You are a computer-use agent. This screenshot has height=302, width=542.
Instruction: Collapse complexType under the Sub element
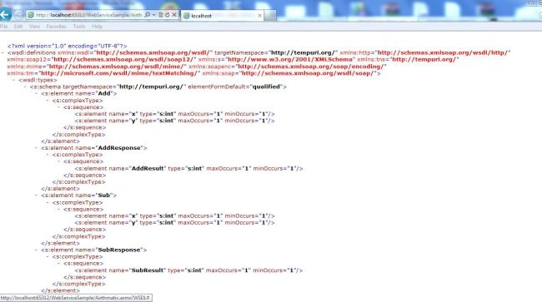coord(48,202)
